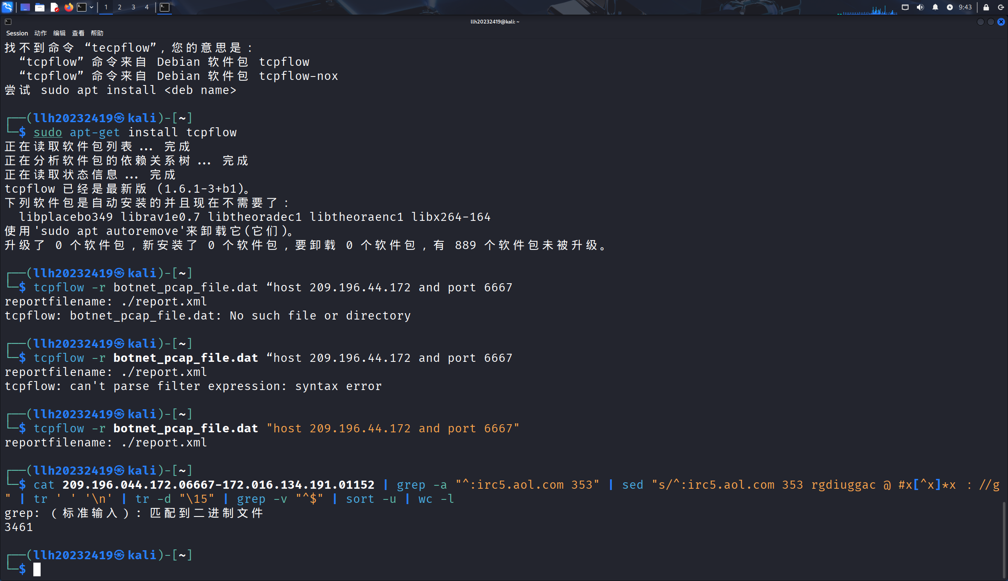This screenshot has height=581, width=1008.
Task: Click the show desktop panel icon
Action: (25, 7)
